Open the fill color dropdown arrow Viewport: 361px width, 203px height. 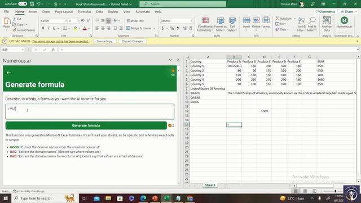pos(80,28)
